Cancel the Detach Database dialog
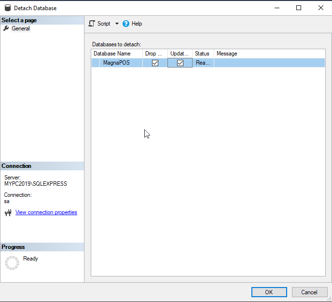This screenshot has width=332, height=302. tap(309, 292)
